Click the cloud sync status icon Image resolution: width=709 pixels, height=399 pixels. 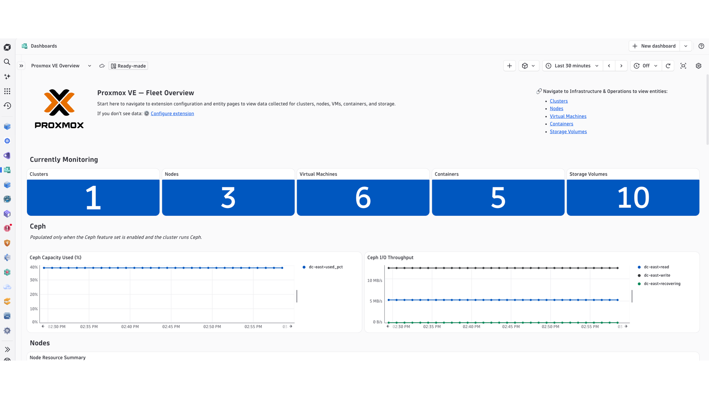point(102,66)
